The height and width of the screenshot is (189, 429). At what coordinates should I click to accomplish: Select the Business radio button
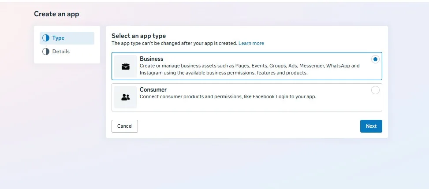[375, 59]
